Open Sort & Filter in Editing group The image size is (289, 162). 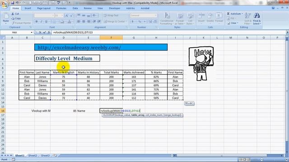[247, 18]
